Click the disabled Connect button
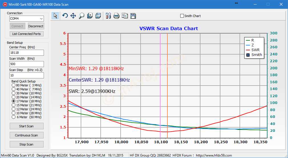Image resolution: width=288 pixels, height=158 pixels. pyautogui.click(x=17, y=26)
